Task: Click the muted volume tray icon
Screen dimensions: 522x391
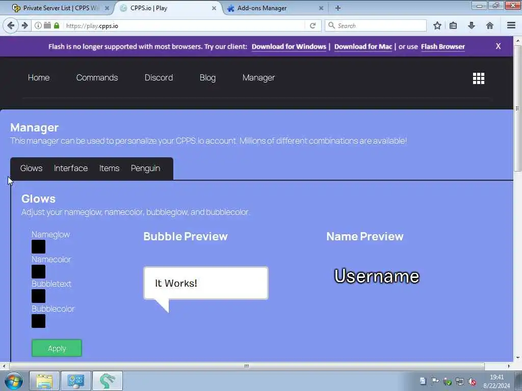Action: [472, 381]
